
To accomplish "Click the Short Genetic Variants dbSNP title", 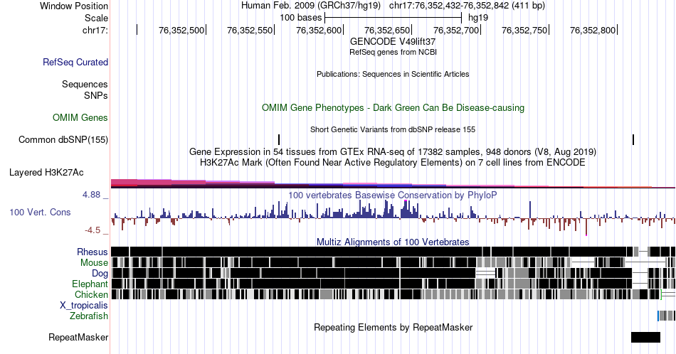I will pyautogui.click(x=393, y=129).
